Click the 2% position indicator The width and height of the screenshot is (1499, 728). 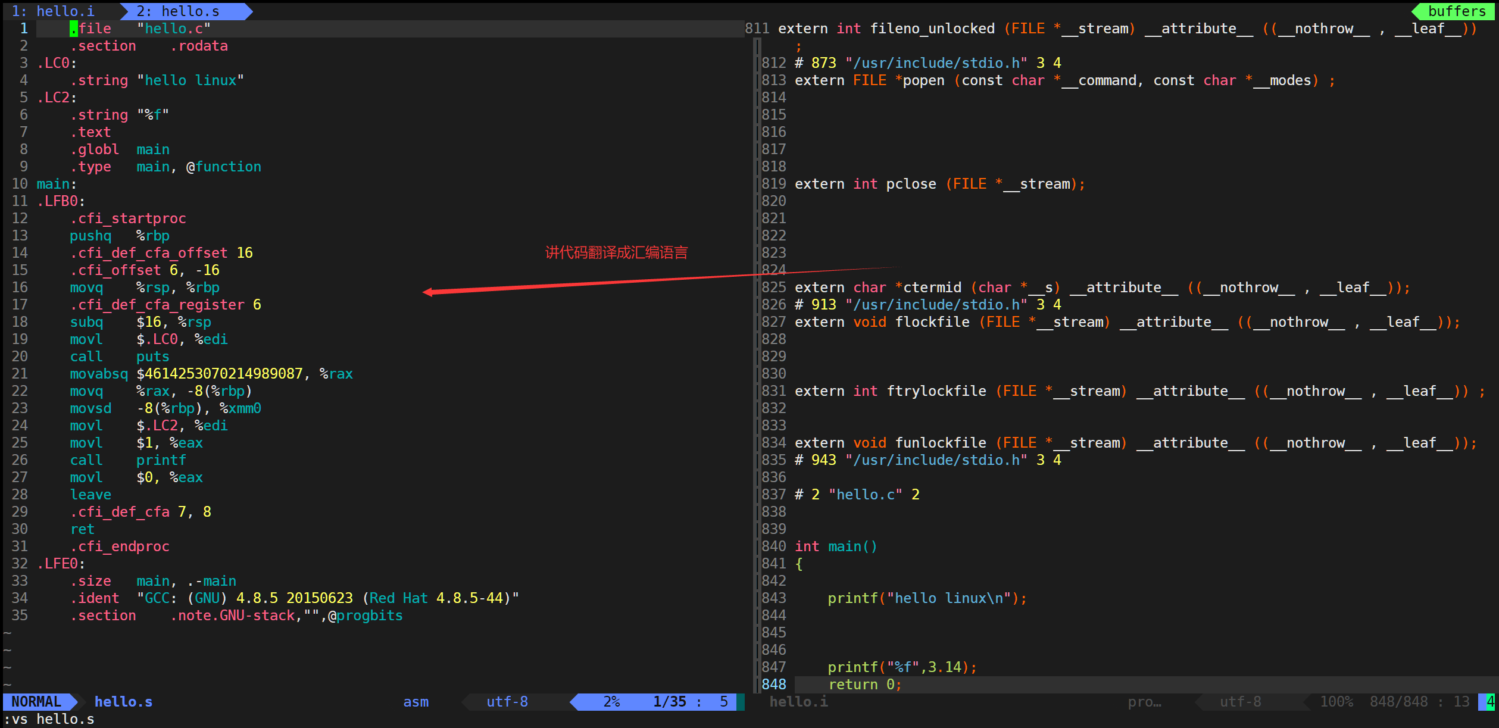611,702
